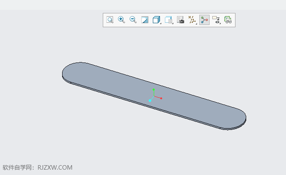Open the Annotation Display eye menu
286x175 pixels.
tap(216, 20)
